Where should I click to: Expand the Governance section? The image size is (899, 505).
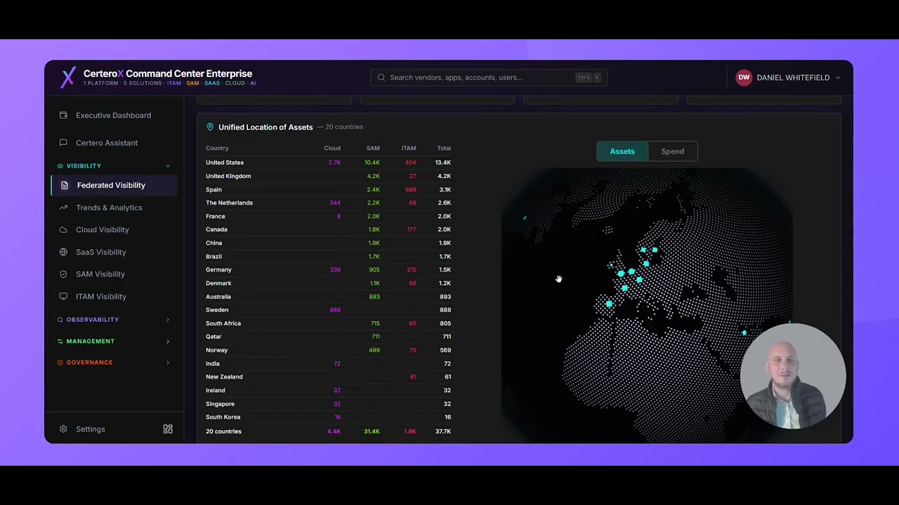[167, 363]
